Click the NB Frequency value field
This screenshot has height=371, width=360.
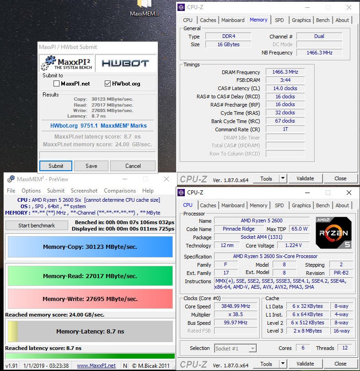319,53
